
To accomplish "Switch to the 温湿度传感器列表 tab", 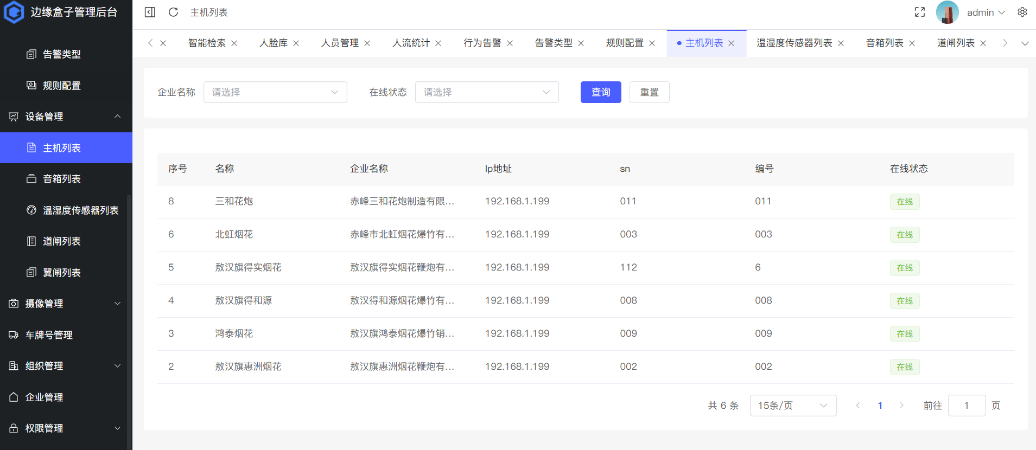I will tap(794, 43).
